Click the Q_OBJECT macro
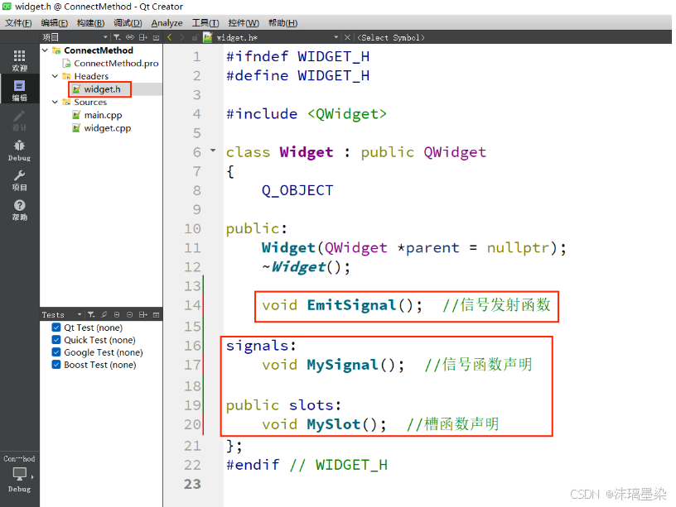The height and width of the screenshot is (507, 676). 297,190
